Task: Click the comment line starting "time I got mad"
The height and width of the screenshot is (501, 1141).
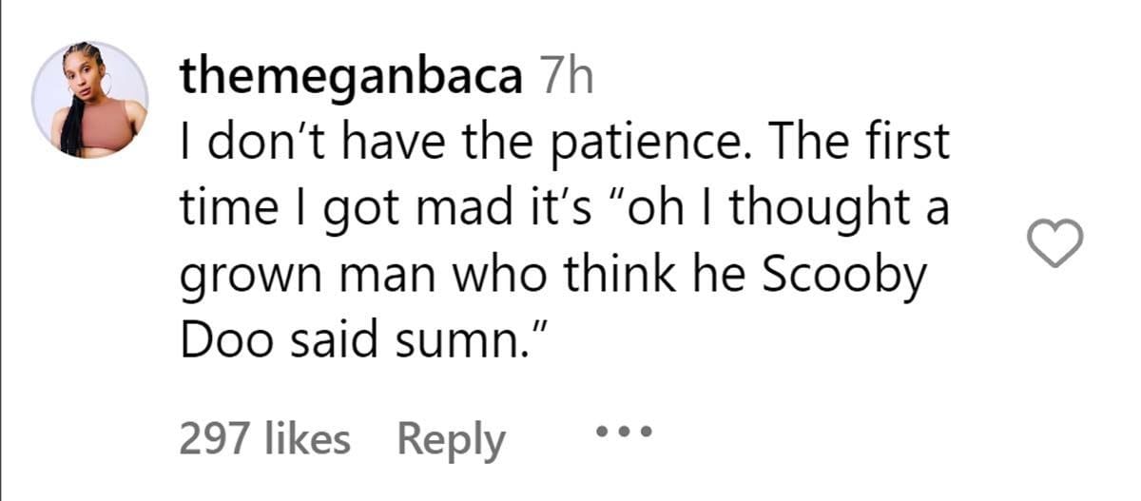Action: coord(565,209)
